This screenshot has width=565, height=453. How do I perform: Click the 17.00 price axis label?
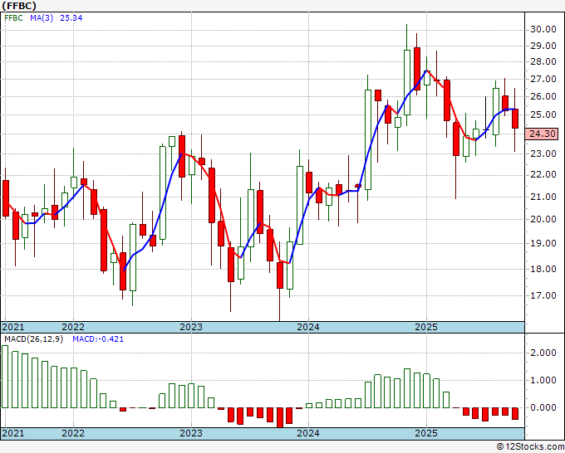pos(543,295)
